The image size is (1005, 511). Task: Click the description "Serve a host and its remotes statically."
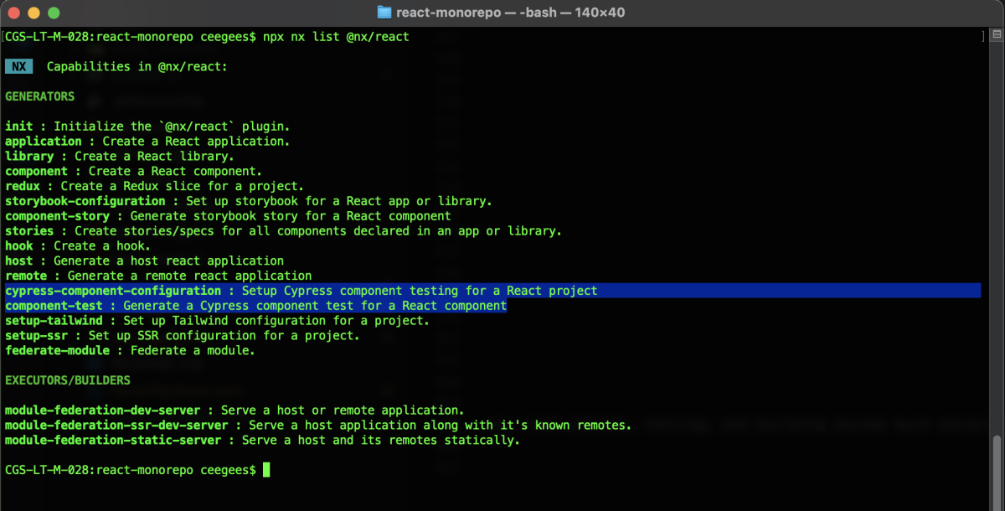point(381,441)
